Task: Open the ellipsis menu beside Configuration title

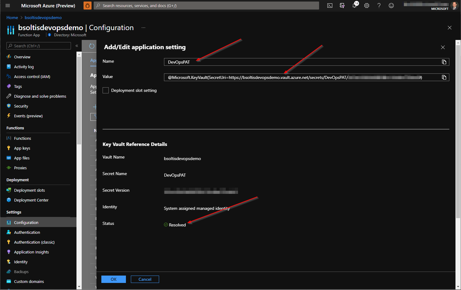Action: pos(143,28)
